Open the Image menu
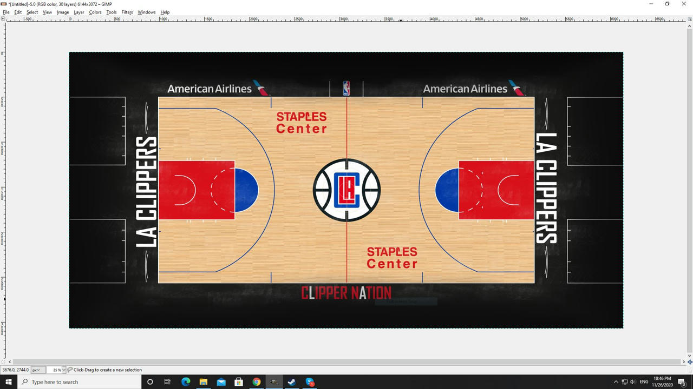 (x=63, y=12)
